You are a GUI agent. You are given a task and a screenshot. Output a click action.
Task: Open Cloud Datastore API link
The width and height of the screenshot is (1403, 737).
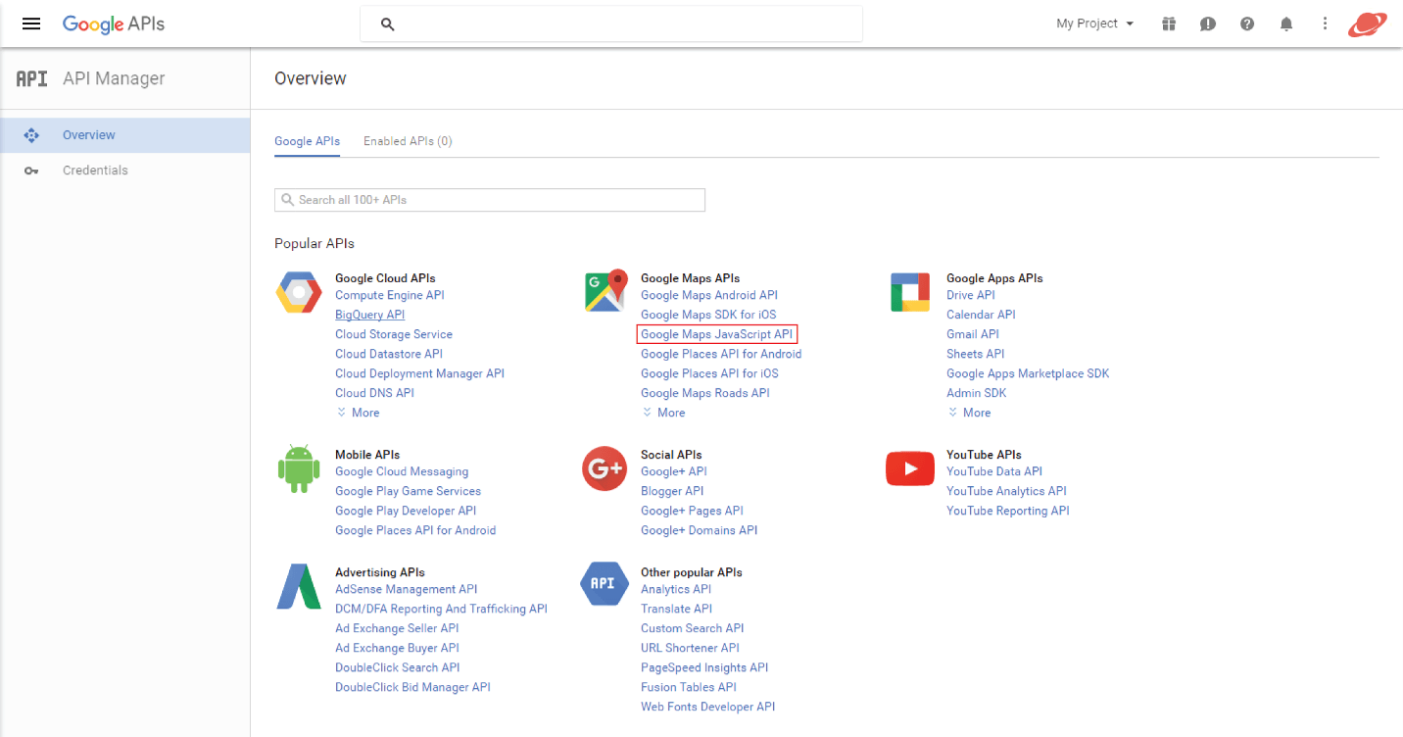(x=389, y=354)
